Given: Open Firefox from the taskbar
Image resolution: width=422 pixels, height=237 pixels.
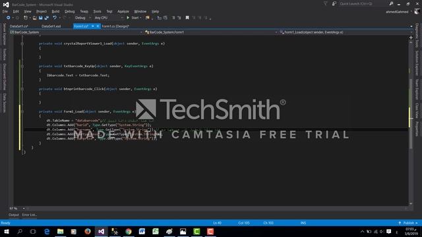Looking at the screenshot, I should [x=88, y=231].
